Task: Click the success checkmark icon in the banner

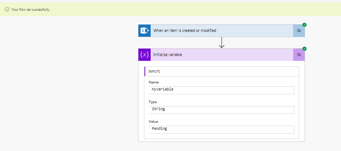Action: tap(7, 9)
